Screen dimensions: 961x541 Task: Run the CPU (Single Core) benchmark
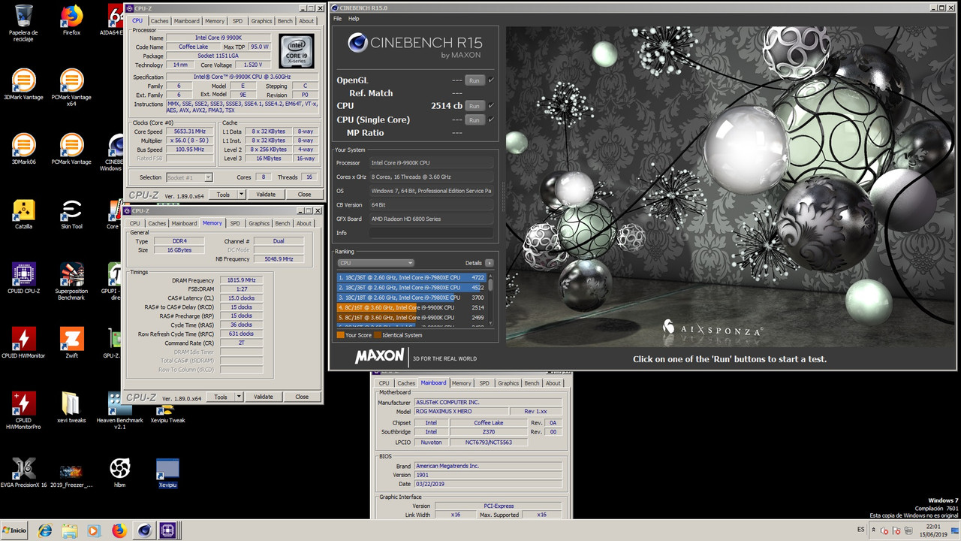coord(474,119)
